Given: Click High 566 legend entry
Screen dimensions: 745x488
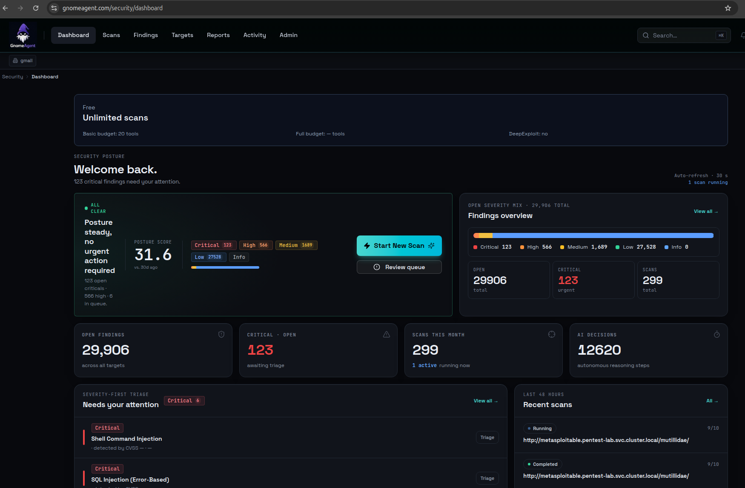Looking at the screenshot, I should point(536,247).
